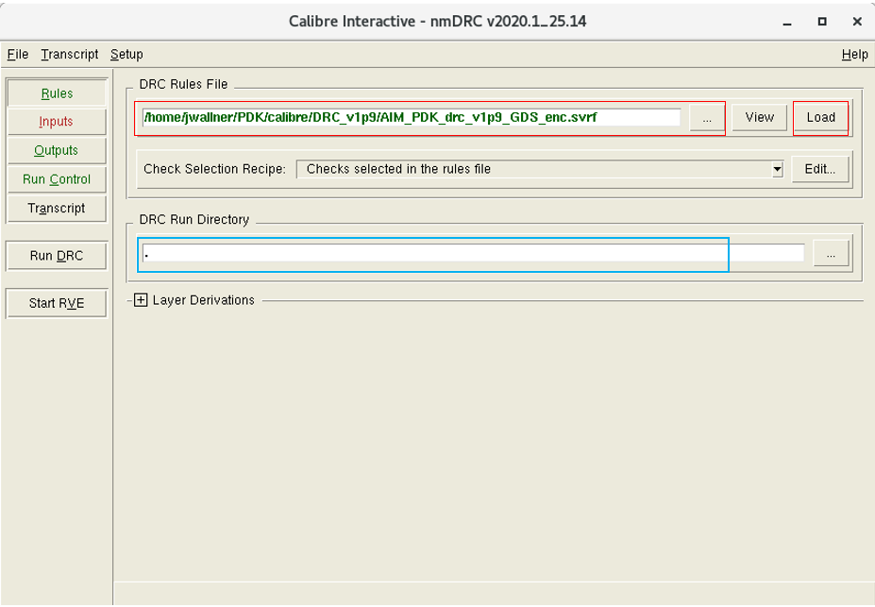Load the DRC rules file
The width and height of the screenshot is (875, 607).
click(x=821, y=118)
